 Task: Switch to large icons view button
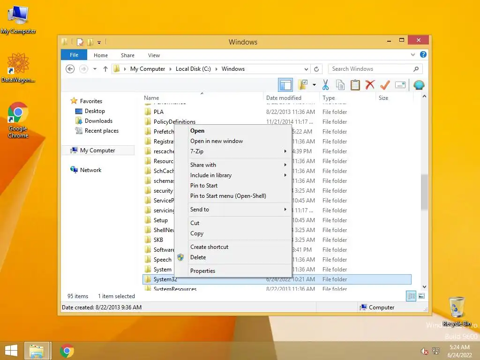click(x=421, y=296)
